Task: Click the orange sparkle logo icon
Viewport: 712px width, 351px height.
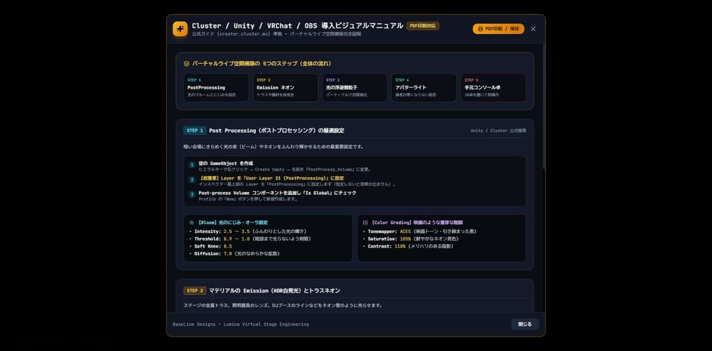Action: [x=180, y=28]
